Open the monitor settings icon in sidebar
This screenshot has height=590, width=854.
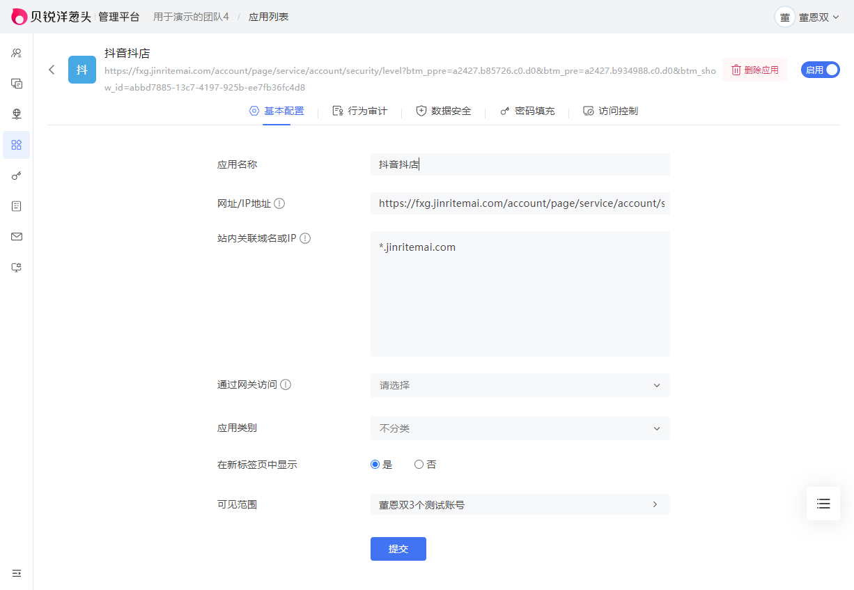pyautogui.click(x=17, y=267)
